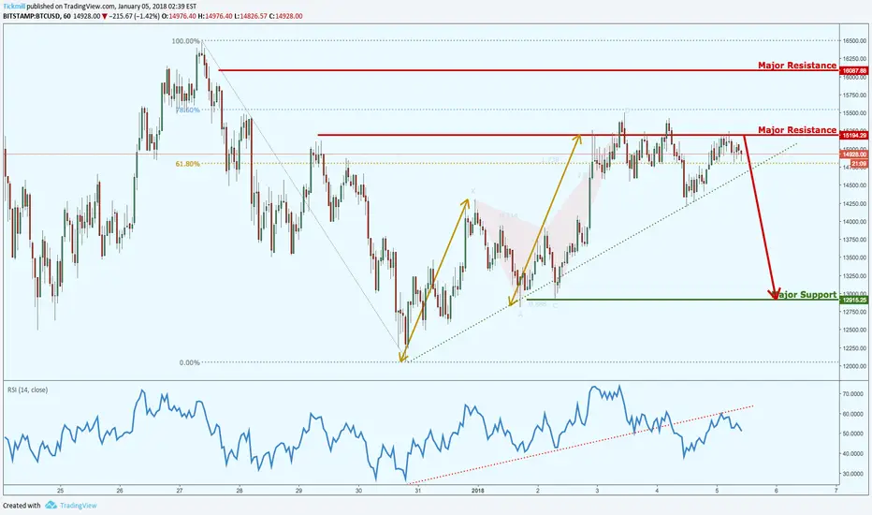Open the TradingView footer link text
The width and height of the screenshot is (872, 515).
78,506
